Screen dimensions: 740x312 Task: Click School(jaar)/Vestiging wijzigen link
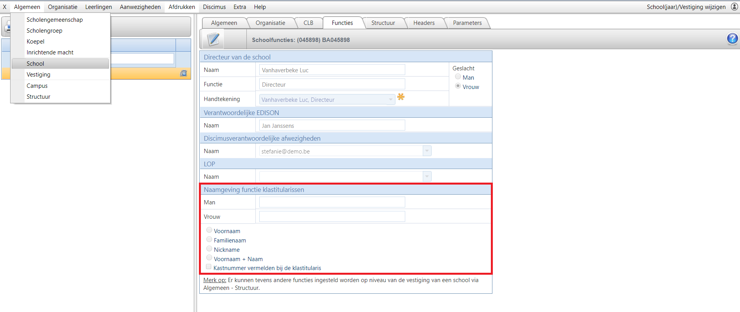click(686, 7)
